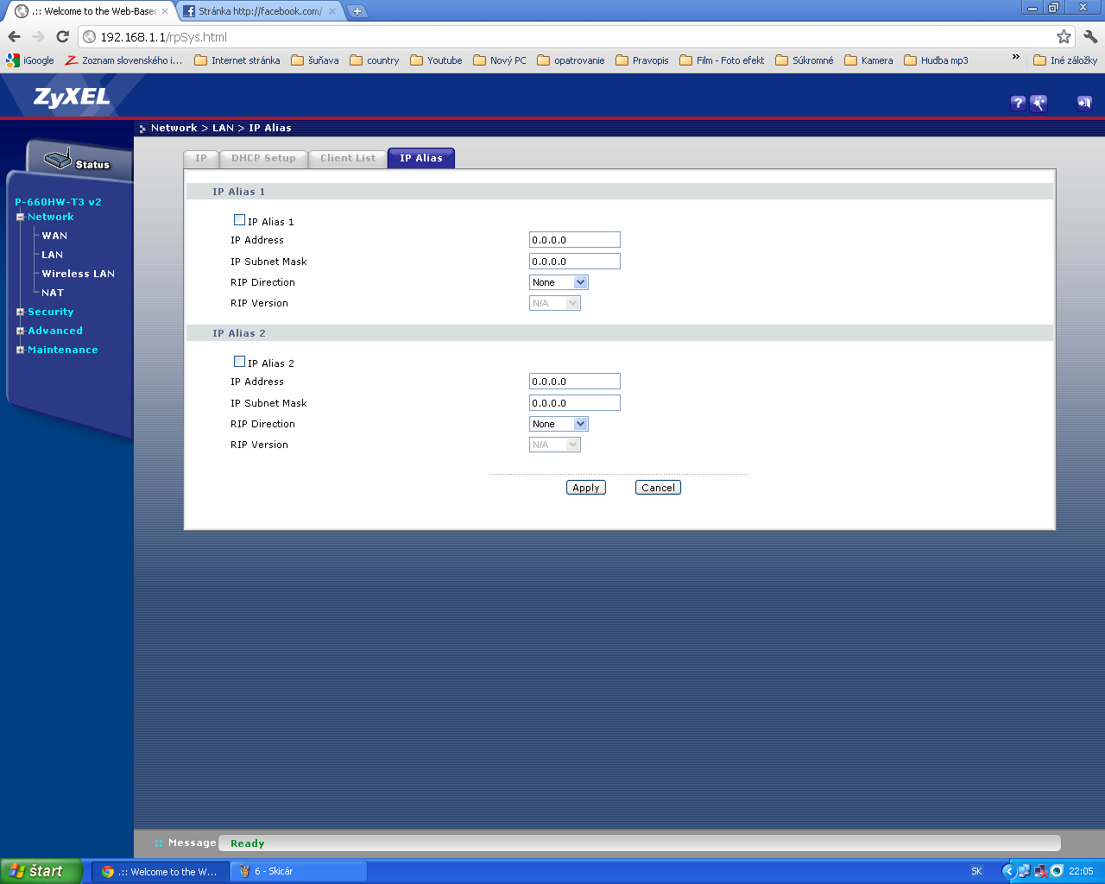Open a new browser tab

click(x=357, y=11)
